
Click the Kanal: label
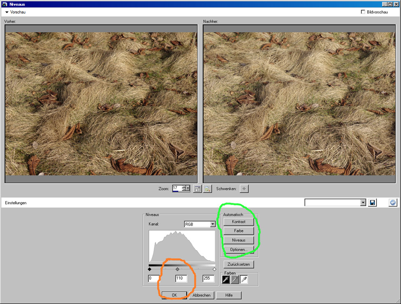tap(153, 224)
